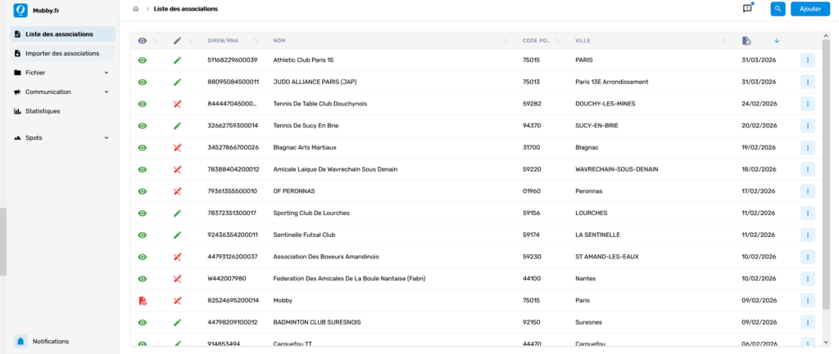Expand the Communication section

(62, 92)
